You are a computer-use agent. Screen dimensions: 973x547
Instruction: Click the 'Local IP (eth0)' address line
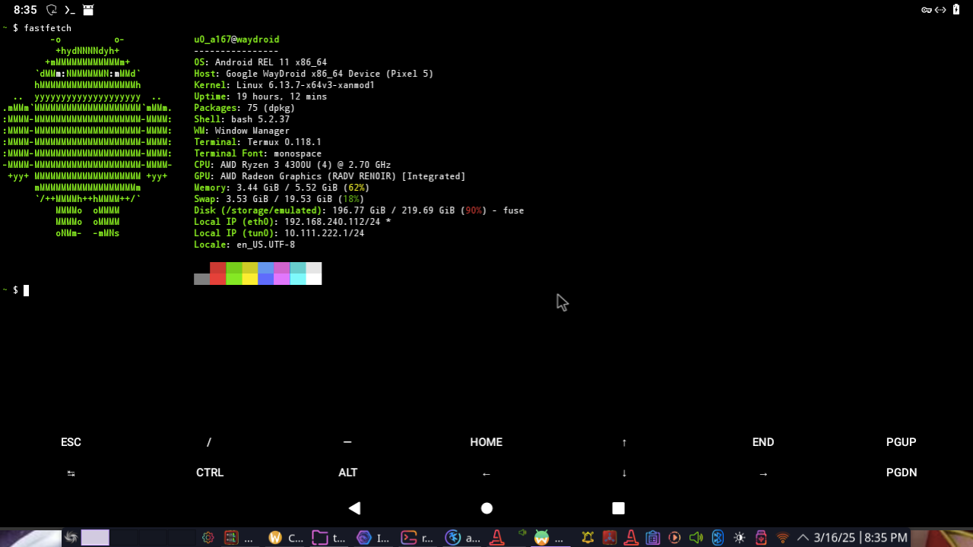[x=292, y=222]
